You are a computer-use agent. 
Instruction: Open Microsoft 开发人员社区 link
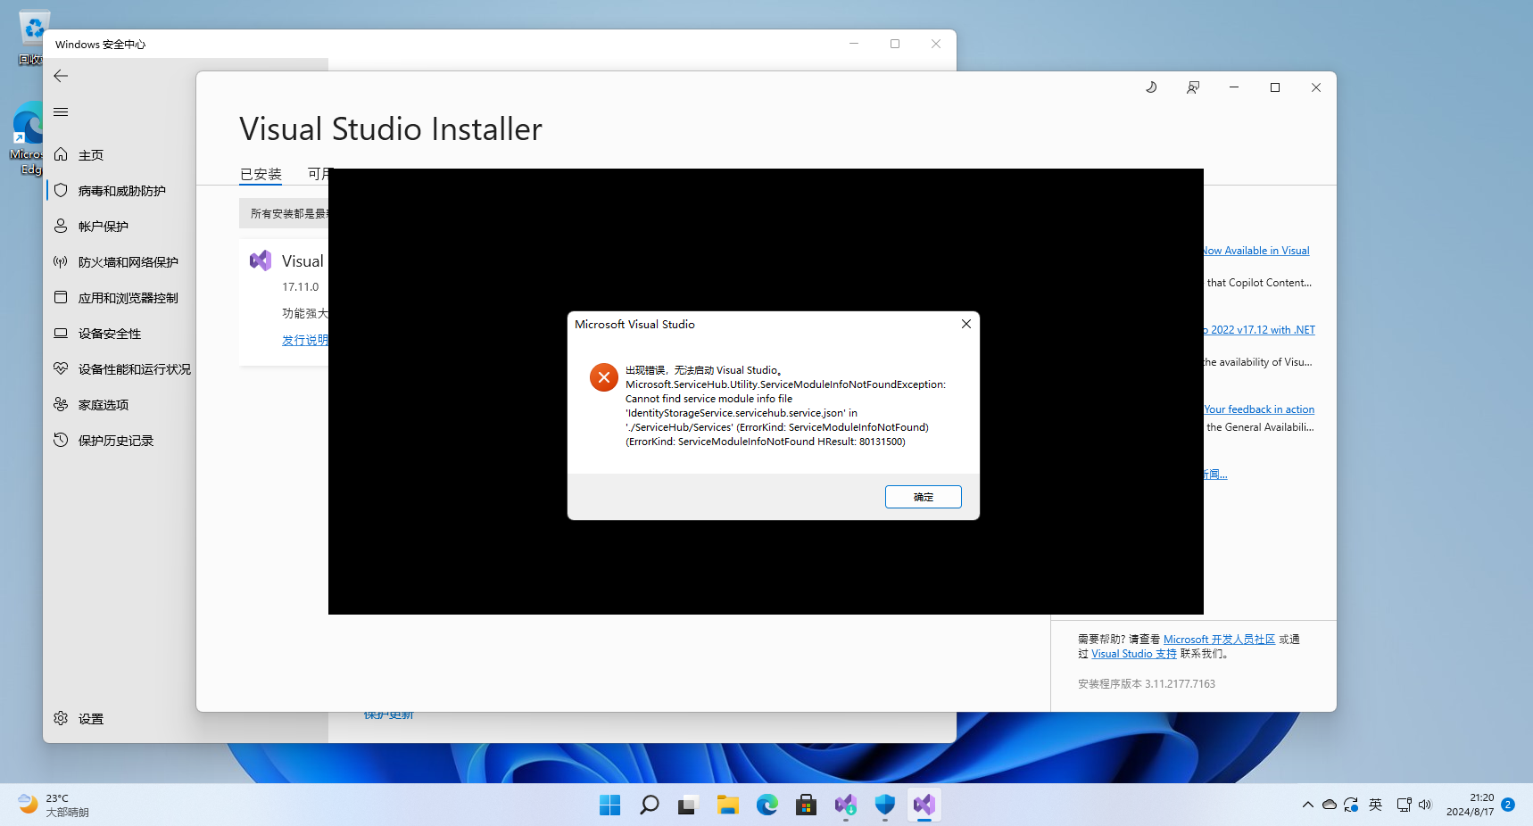pos(1219,640)
